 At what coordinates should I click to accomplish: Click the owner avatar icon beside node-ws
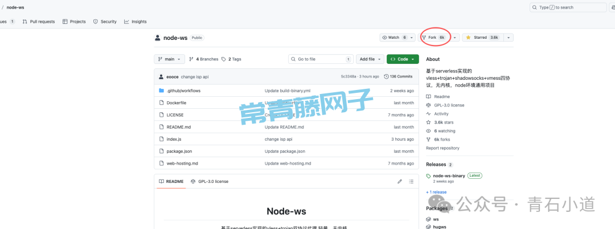(158, 38)
